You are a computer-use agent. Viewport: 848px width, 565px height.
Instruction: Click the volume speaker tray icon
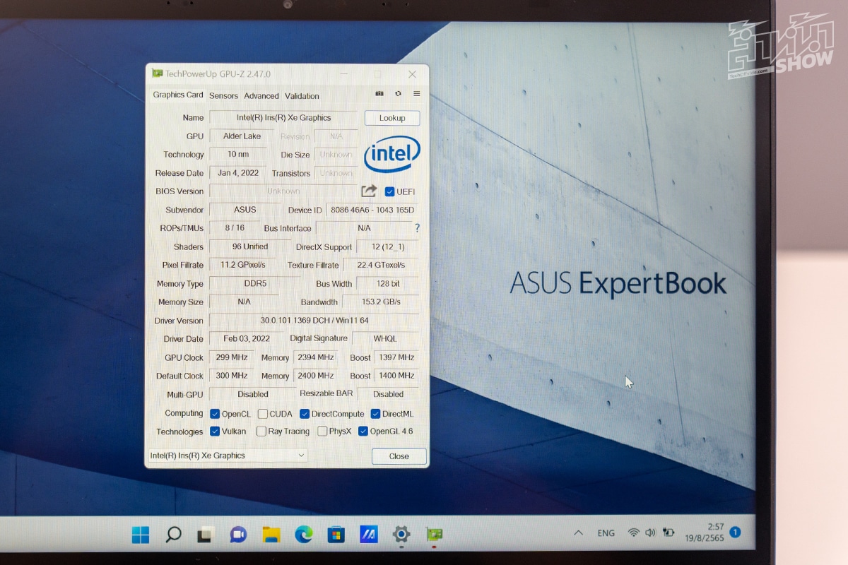(x=650, y=533)
